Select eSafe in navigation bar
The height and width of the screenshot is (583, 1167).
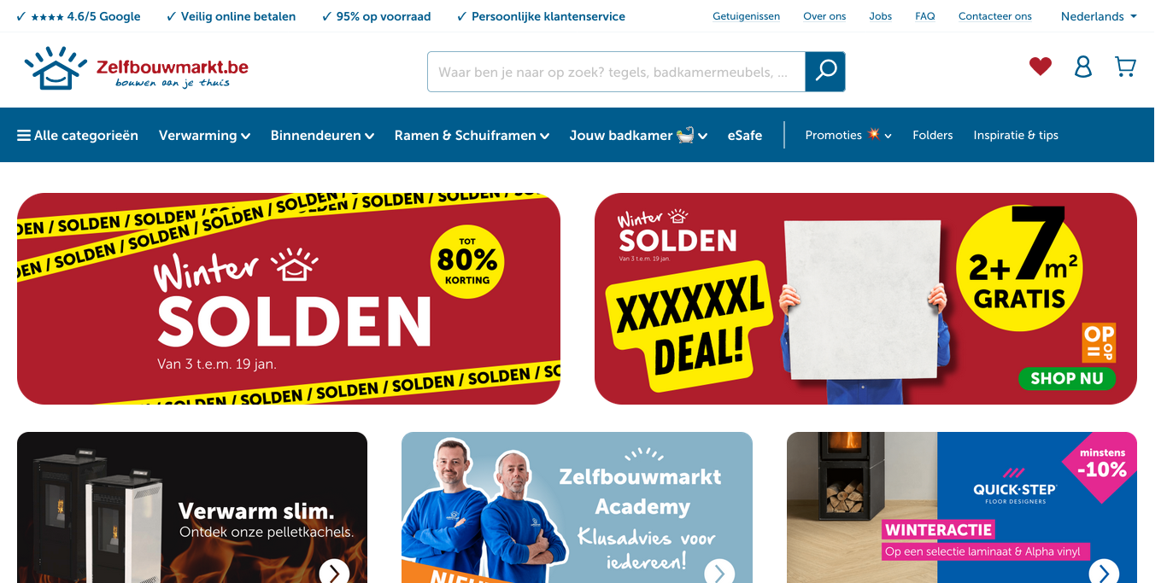[745, 135]
